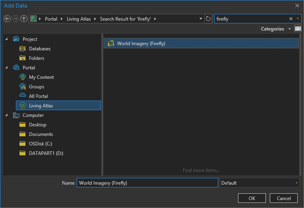This screenshot has width=304, height=208.
Task: Select the World Imagery (Firefly) result
Action: click(201, 43)
